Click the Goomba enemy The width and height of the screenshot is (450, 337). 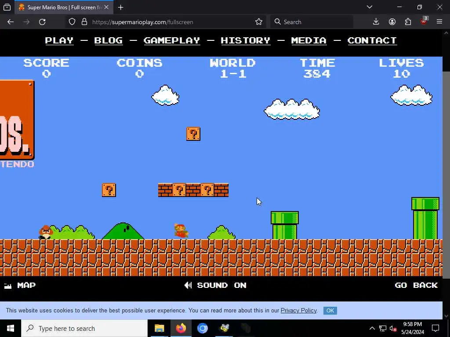tap(46, 233)
